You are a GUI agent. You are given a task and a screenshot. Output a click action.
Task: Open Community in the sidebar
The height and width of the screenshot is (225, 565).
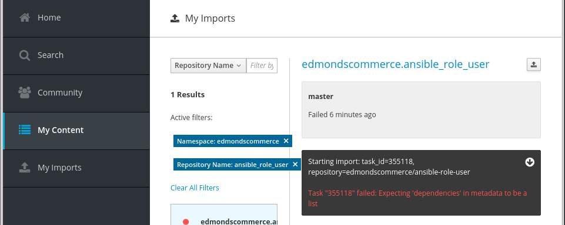(76, 93)
